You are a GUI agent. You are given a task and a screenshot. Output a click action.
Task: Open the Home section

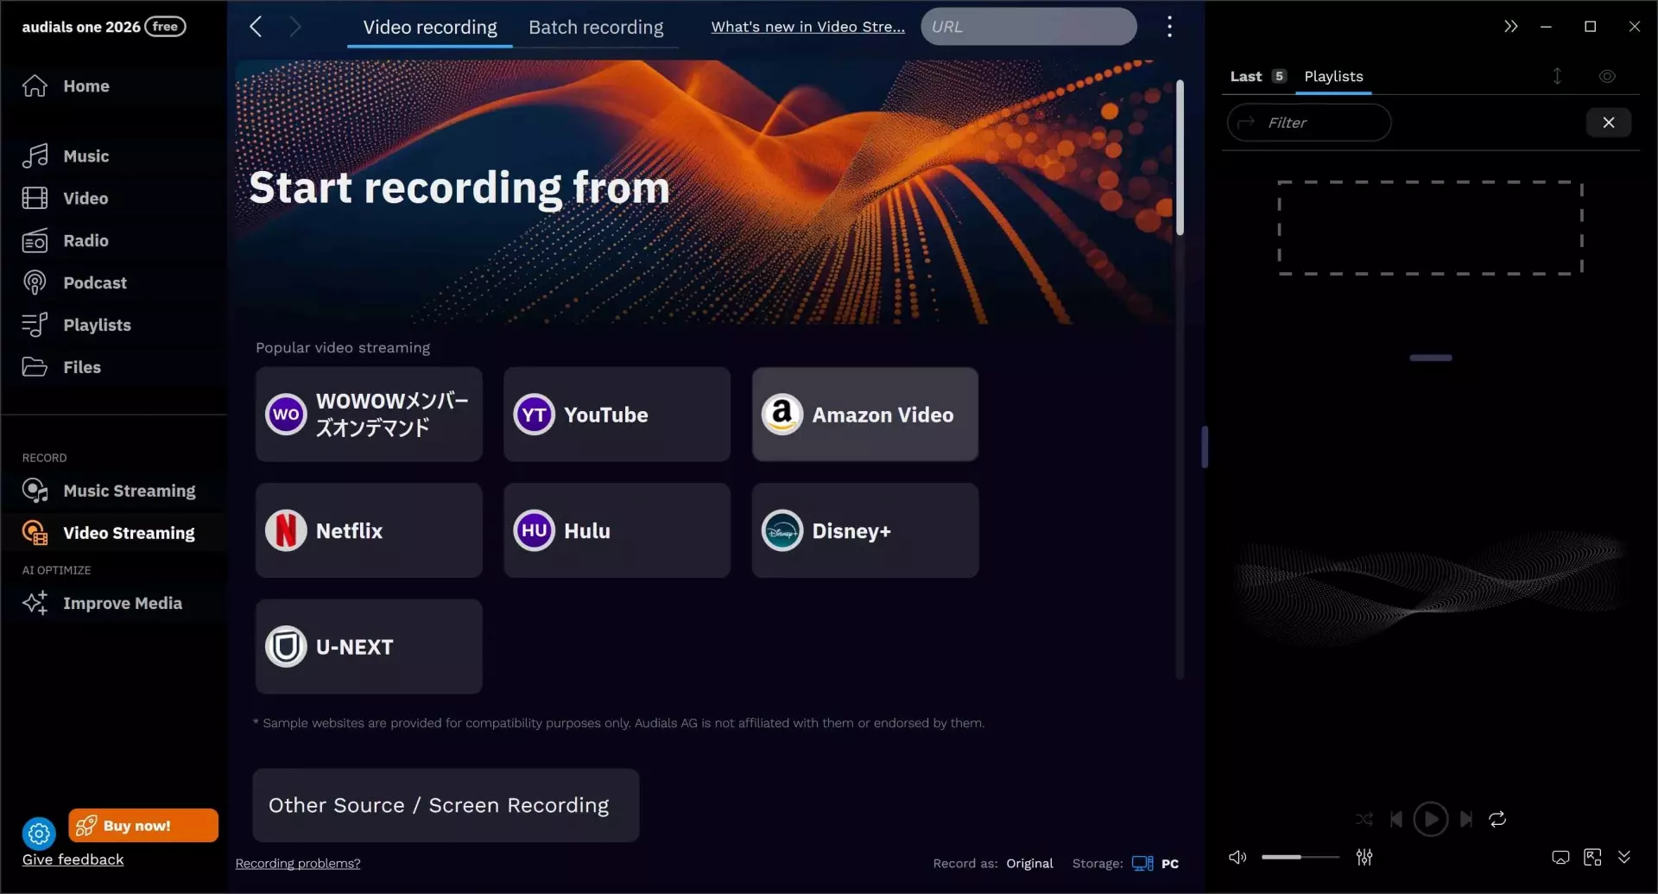tap(66, 86)
